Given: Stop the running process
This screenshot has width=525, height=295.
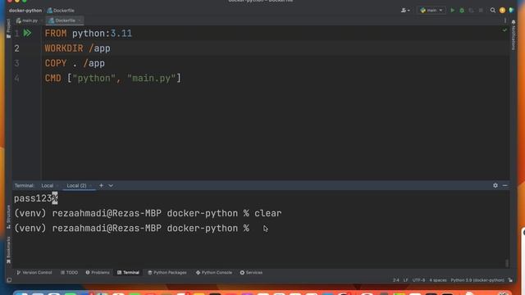Looking at the screenshot, I should click(x=481, y=11).
